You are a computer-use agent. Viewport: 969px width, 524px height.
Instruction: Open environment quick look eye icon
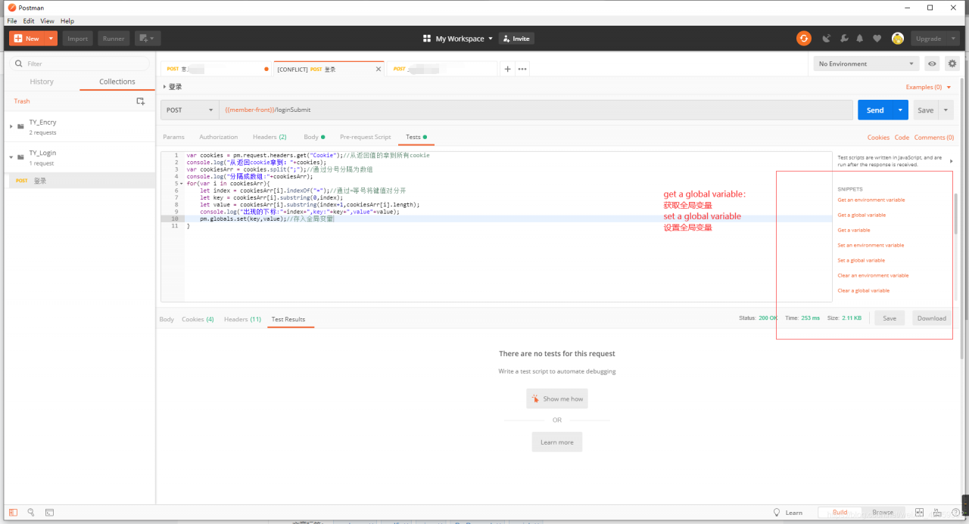(x=933, y=64)
